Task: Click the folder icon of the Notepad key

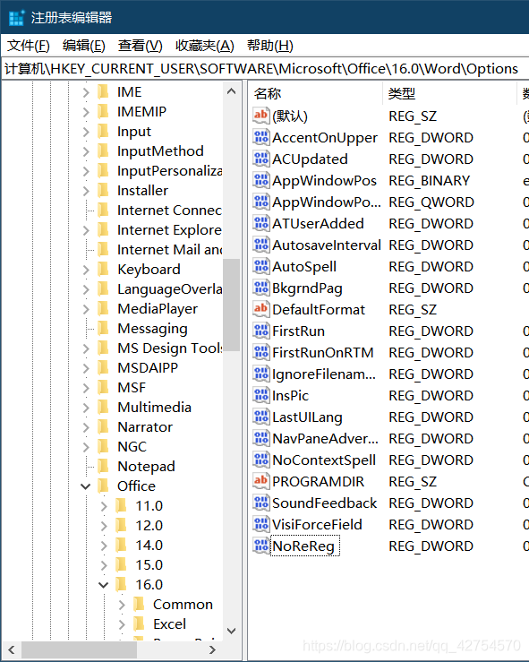Action: click(103, 466)
